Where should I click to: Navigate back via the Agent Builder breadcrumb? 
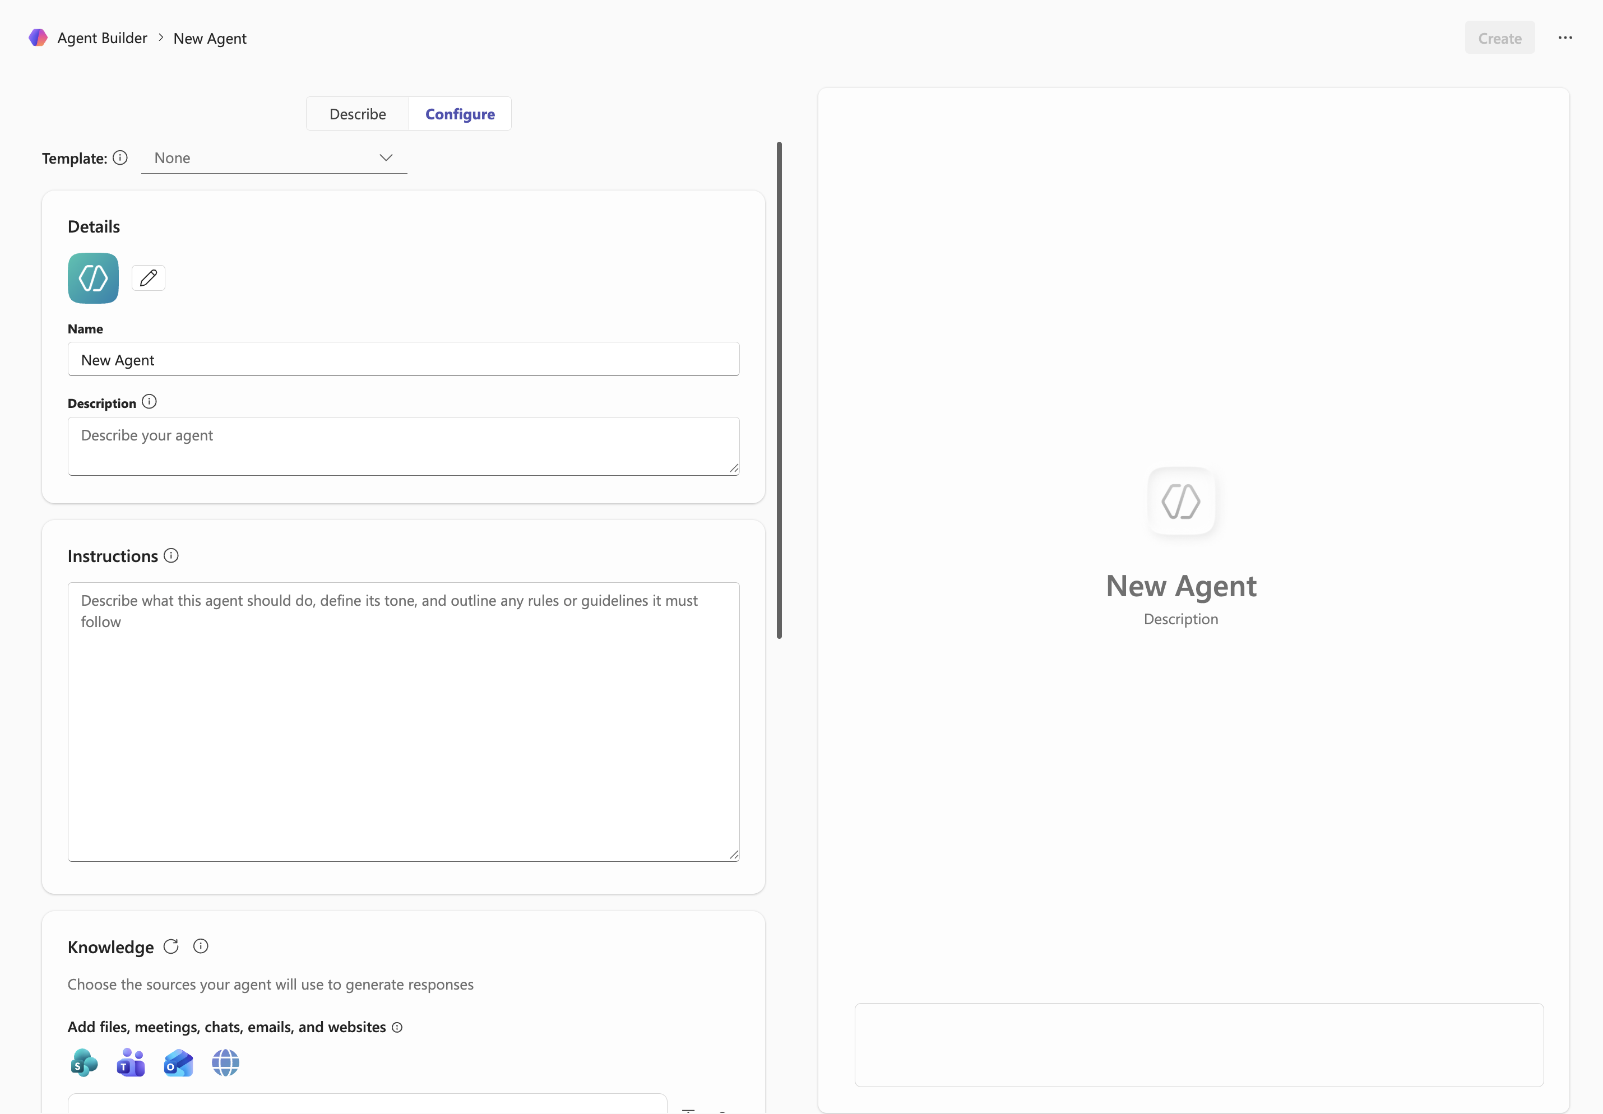pos(102,38)
